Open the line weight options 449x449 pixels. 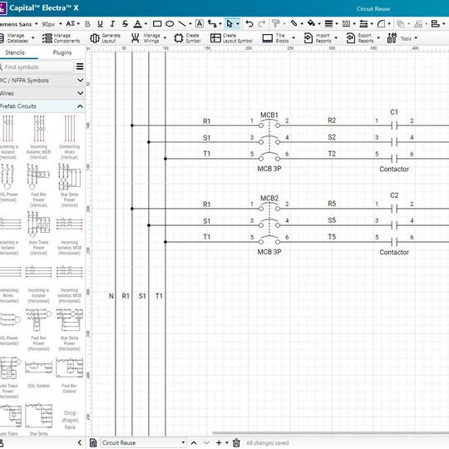point(328,24)
